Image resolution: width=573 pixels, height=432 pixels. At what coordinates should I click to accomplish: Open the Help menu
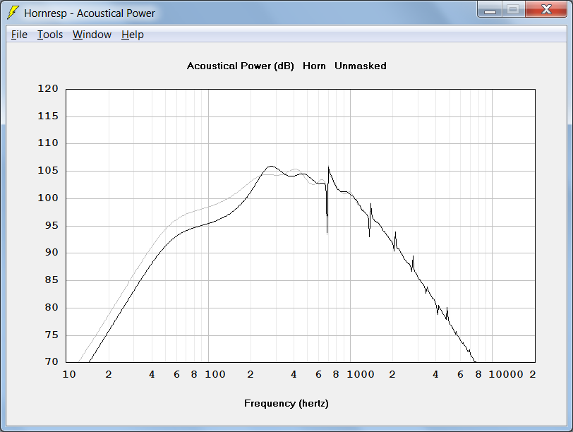pos(132,35)
